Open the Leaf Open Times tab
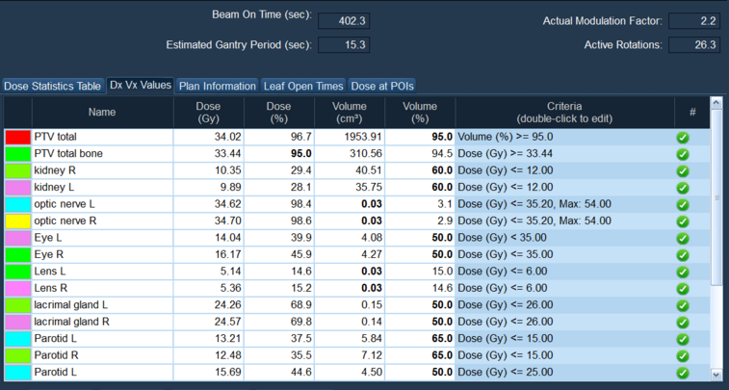This screenshot has width=729, height=390. (x=302, y=87)
